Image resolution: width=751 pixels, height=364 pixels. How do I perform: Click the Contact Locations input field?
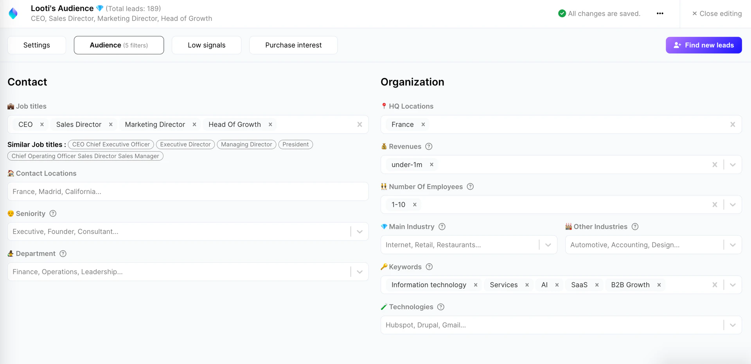coord(188,191)
